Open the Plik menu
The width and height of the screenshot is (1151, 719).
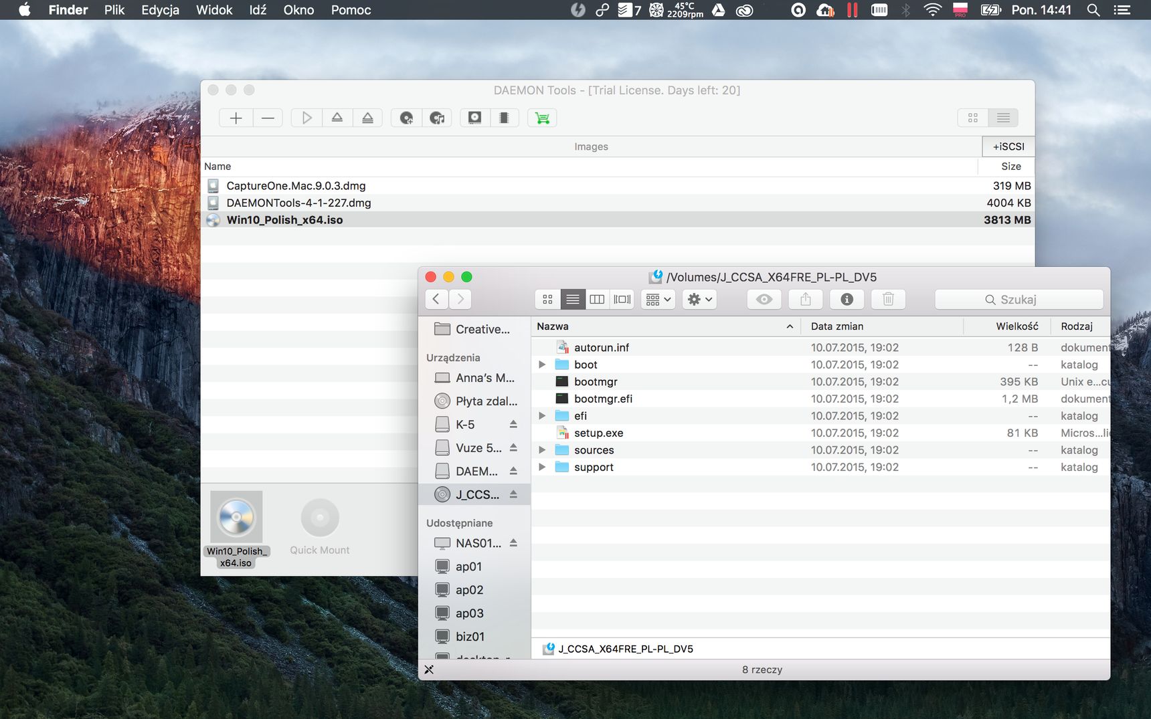(x=114, y=10)
